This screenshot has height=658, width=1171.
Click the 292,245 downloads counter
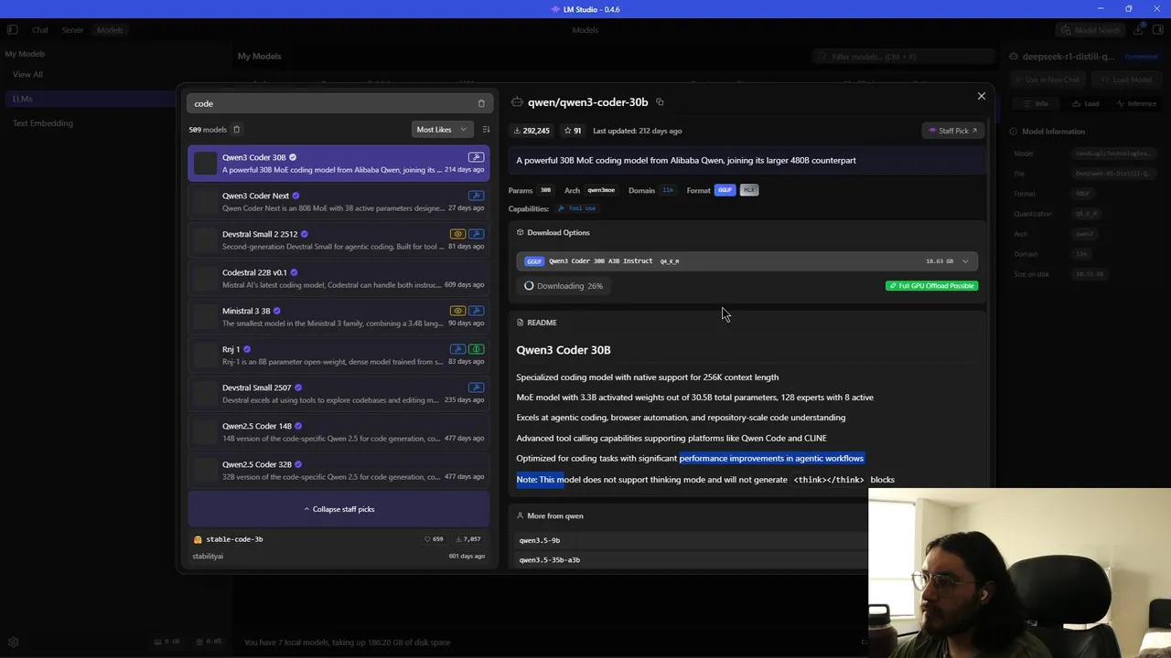click(532, 131)
